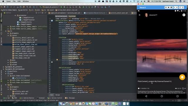Click the project panel settings gear icon
The image size is (188, 106).
42,13
